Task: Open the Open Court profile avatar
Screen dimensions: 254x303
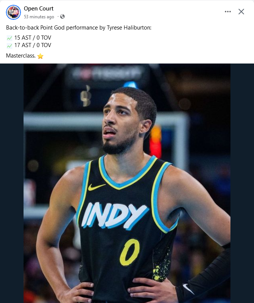Action: coord(13,12)
